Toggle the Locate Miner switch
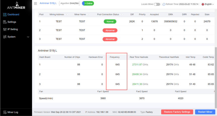The height and width of the screenshot is (116, 217). 157,4
